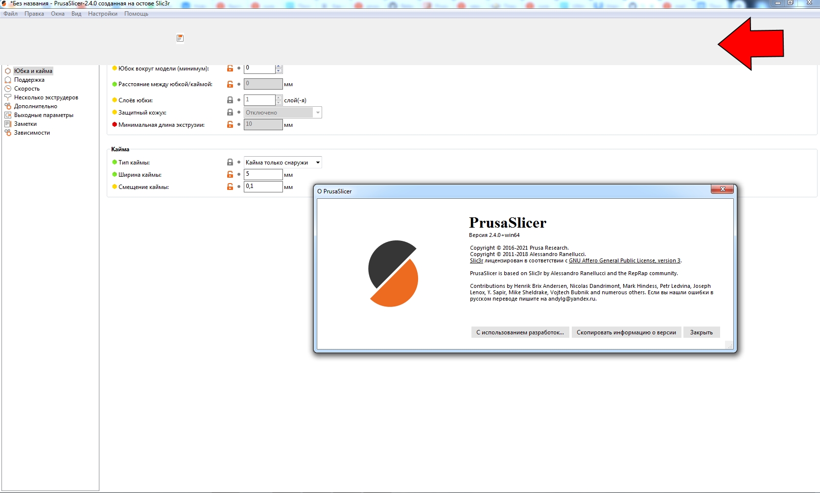
Task: Open Заметки via its document icon
Action: [8, 124]
